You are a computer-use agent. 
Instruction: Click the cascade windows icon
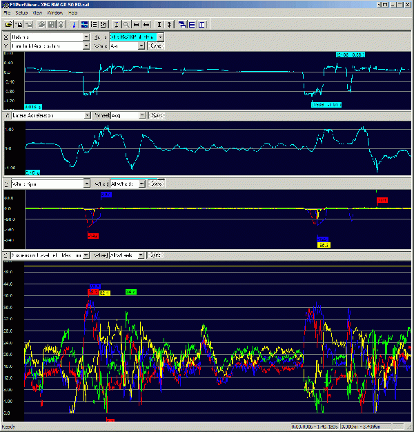182,24
